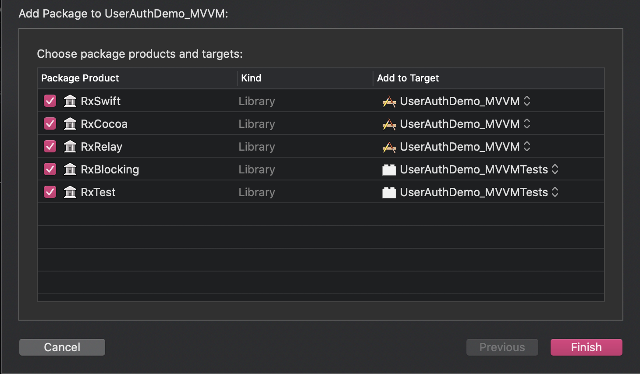Select the RxCocoa product name
This screenshot has width=640, height=374.
point(104,124)
